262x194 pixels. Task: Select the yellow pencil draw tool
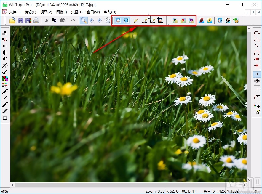click(x=136, y=20)
